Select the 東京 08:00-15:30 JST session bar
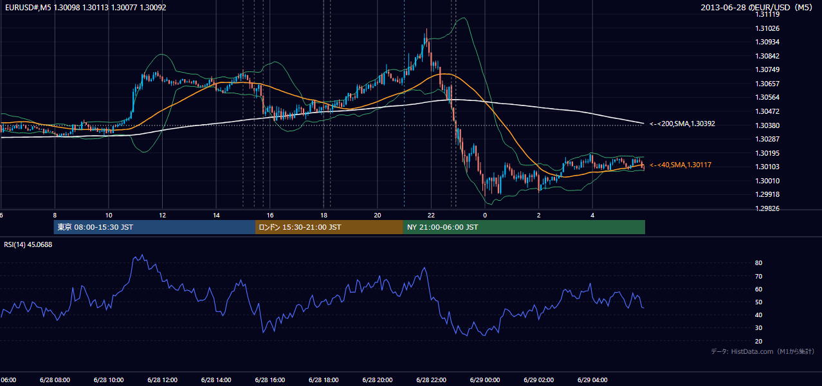Screen dimensions: 822x386 click(154, 227)
